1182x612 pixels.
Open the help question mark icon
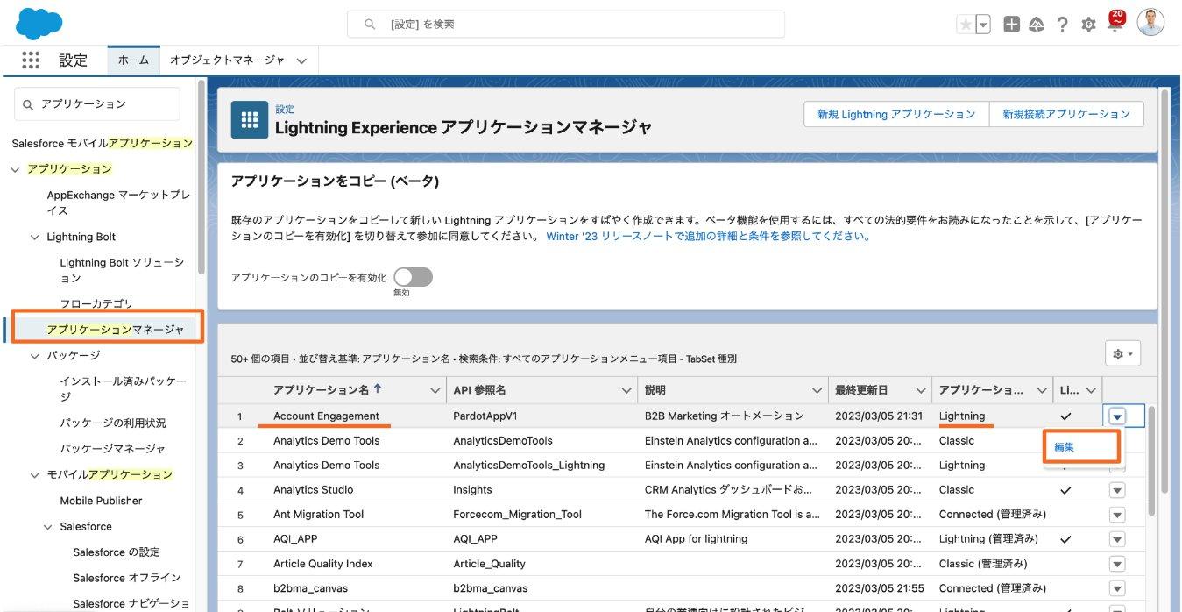pos(1063,25)
